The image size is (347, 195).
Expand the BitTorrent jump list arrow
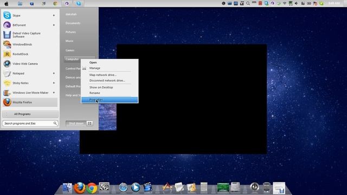(x=54, y=25)
